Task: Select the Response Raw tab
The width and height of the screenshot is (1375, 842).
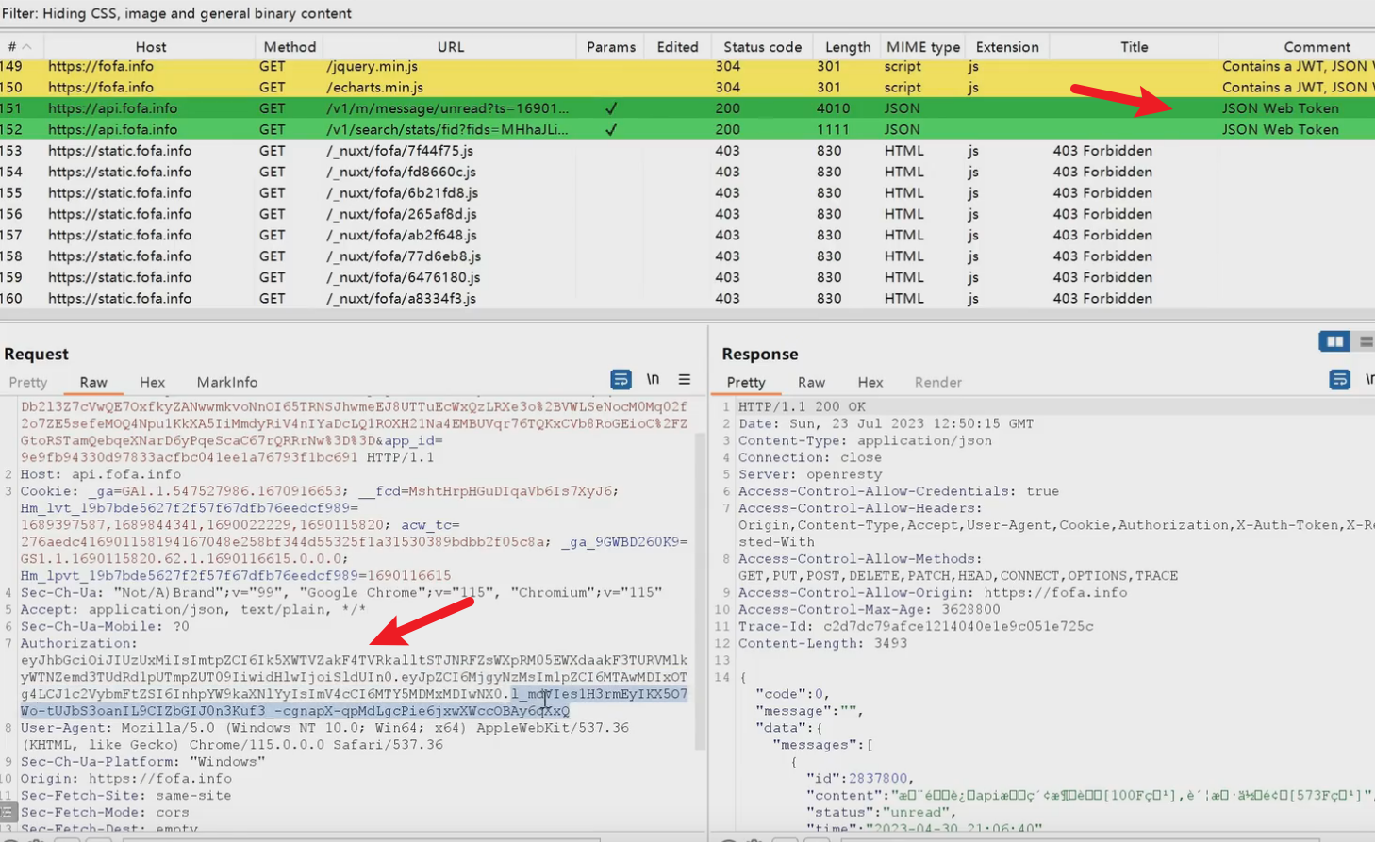Action: pos(811,382)
